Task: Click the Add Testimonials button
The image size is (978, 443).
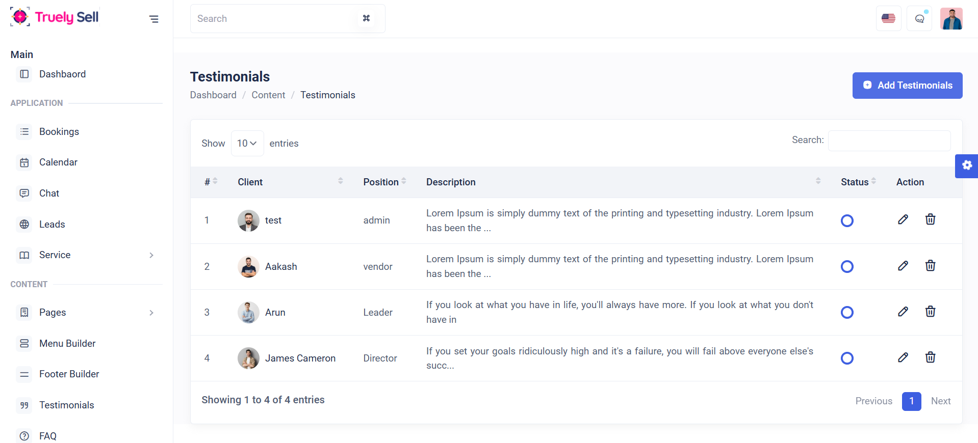Action: click(907, 86)
